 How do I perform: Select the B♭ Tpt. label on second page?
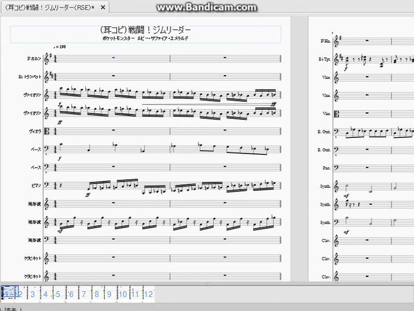pyautogui.click(x=325, y=59)
